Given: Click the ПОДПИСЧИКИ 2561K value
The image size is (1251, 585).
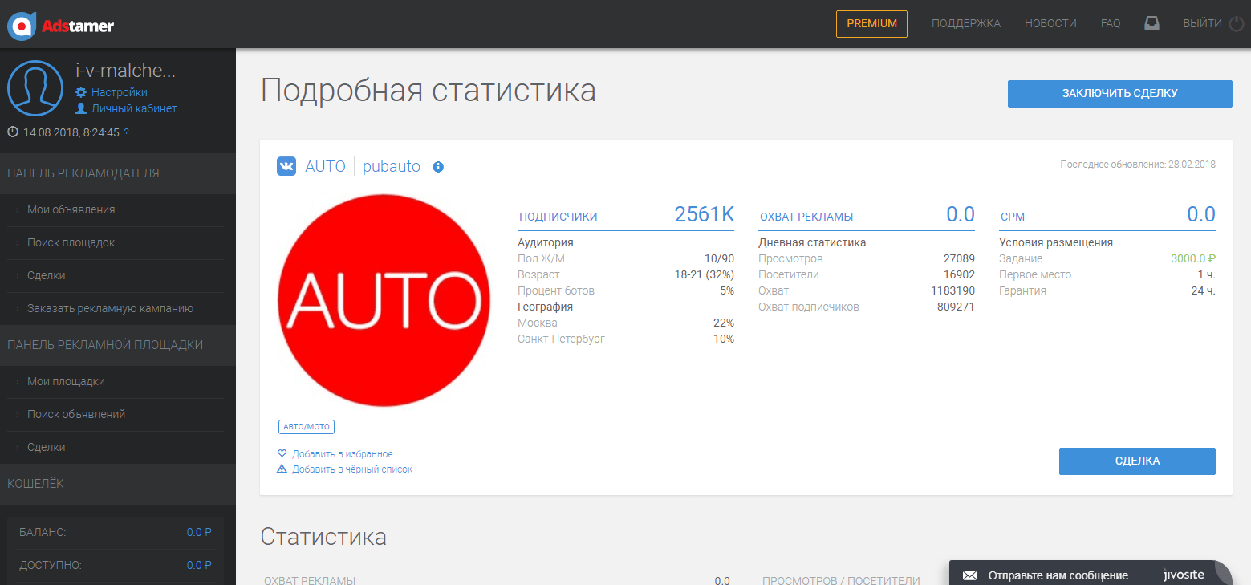Looking at the screenshot, I should (x=705, y=214).
